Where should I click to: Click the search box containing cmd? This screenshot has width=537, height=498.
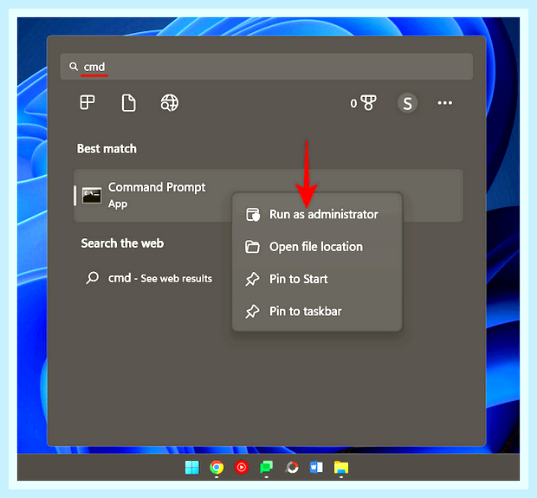[x=267, y=67]
